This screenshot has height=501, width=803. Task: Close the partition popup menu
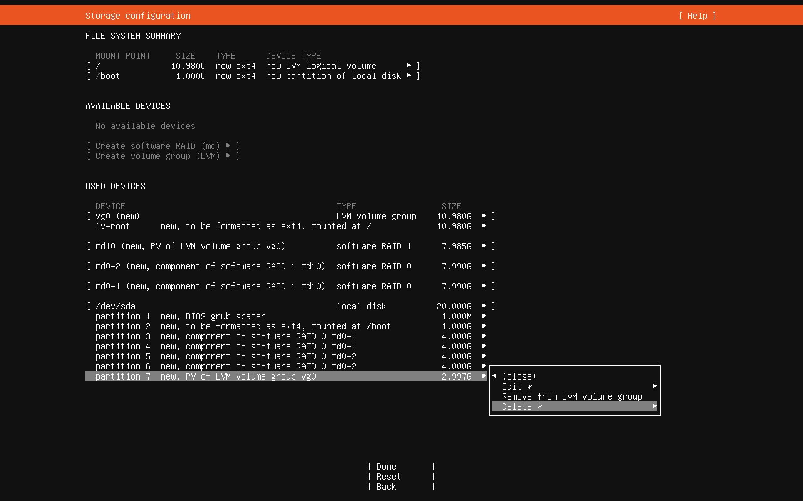519,376
